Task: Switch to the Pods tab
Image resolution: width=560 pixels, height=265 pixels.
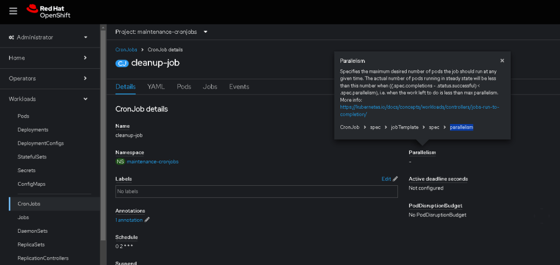Action: point(184,87)
